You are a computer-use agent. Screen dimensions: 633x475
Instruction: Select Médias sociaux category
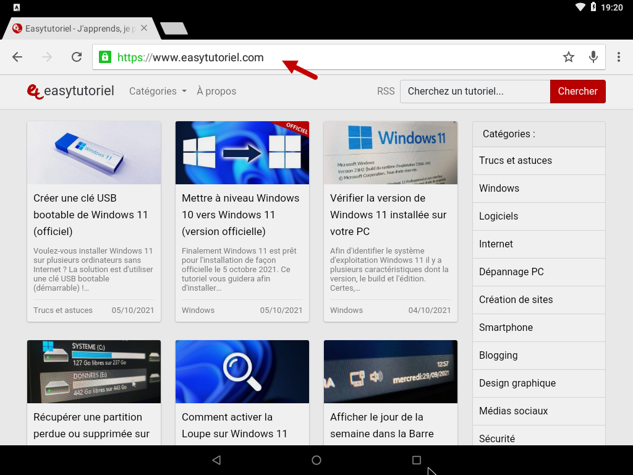pyautogui.click(x=539, y=411)
